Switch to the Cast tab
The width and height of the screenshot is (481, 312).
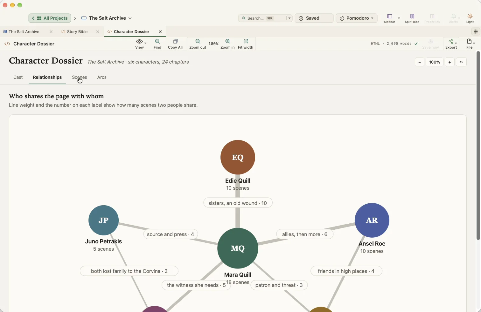coord(18,77)
